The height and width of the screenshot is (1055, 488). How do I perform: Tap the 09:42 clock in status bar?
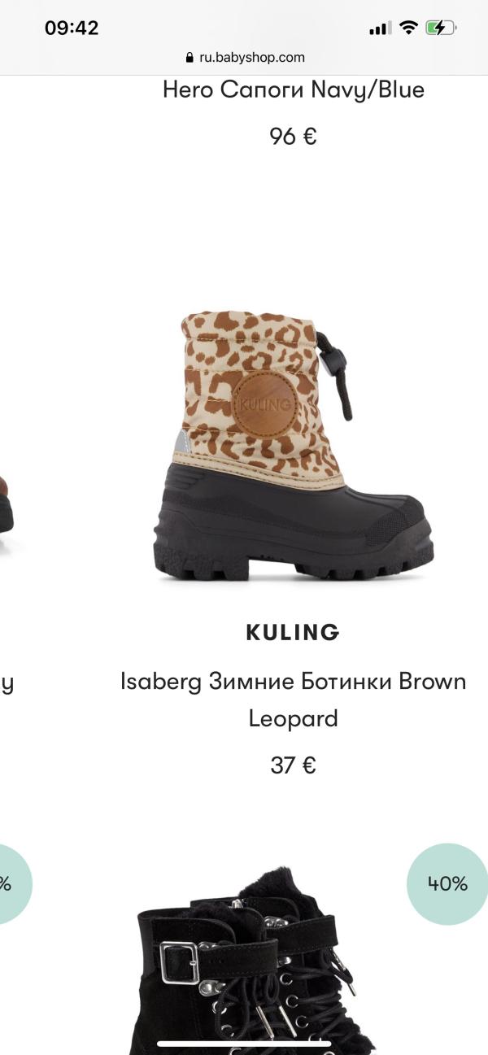72,28
